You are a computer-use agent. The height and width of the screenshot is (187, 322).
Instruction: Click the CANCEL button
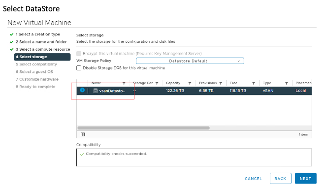pos(253,179)
